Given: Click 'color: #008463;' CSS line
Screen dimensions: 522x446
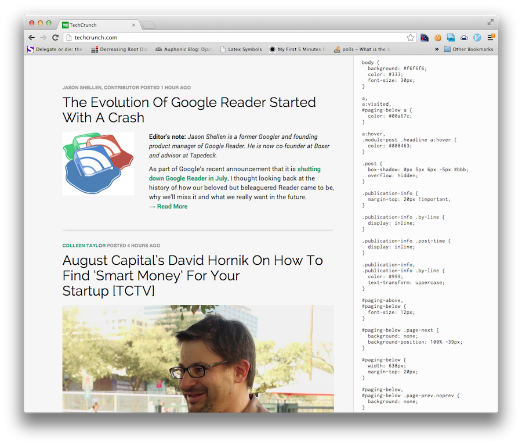Looking at the screenshot, I should click(x=390, y=146).
